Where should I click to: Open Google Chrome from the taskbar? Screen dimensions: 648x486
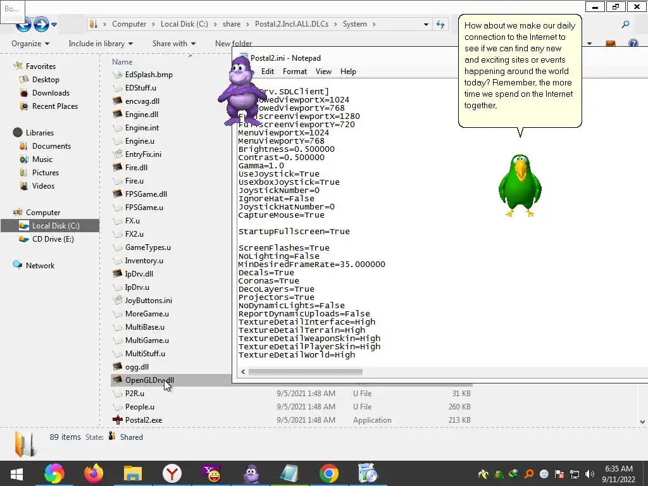pyautogui.click(x=329, y=473)
